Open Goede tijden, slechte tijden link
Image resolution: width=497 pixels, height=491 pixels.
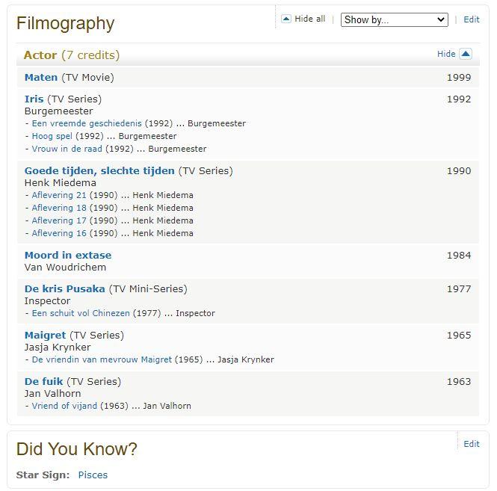coord(99,170)
